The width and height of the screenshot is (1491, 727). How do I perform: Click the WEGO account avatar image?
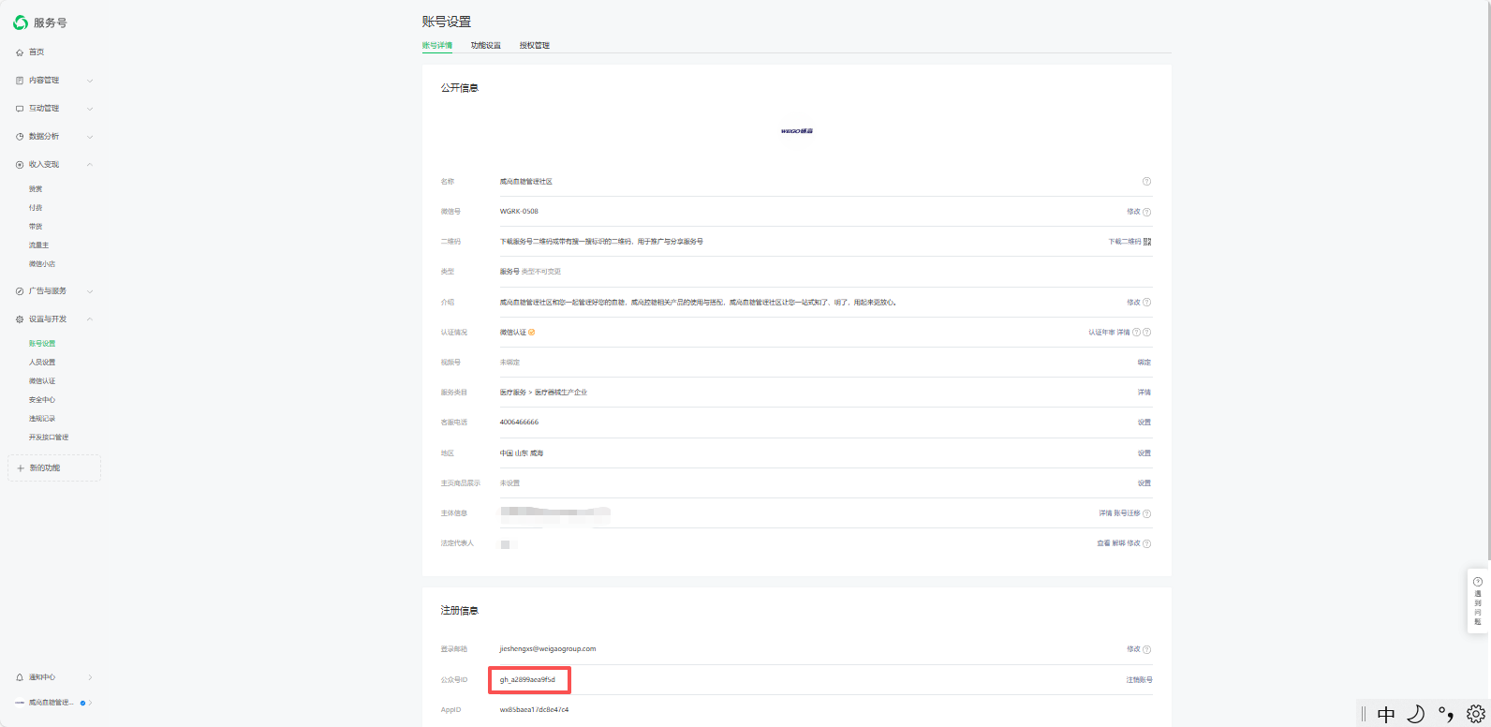coord(797,131)
